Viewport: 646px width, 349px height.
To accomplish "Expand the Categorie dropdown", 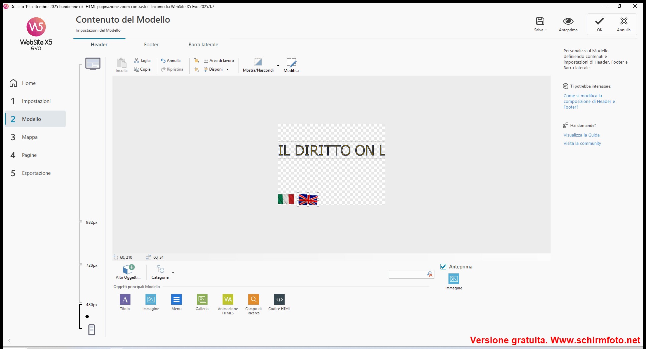I will [x=173, y=272].
